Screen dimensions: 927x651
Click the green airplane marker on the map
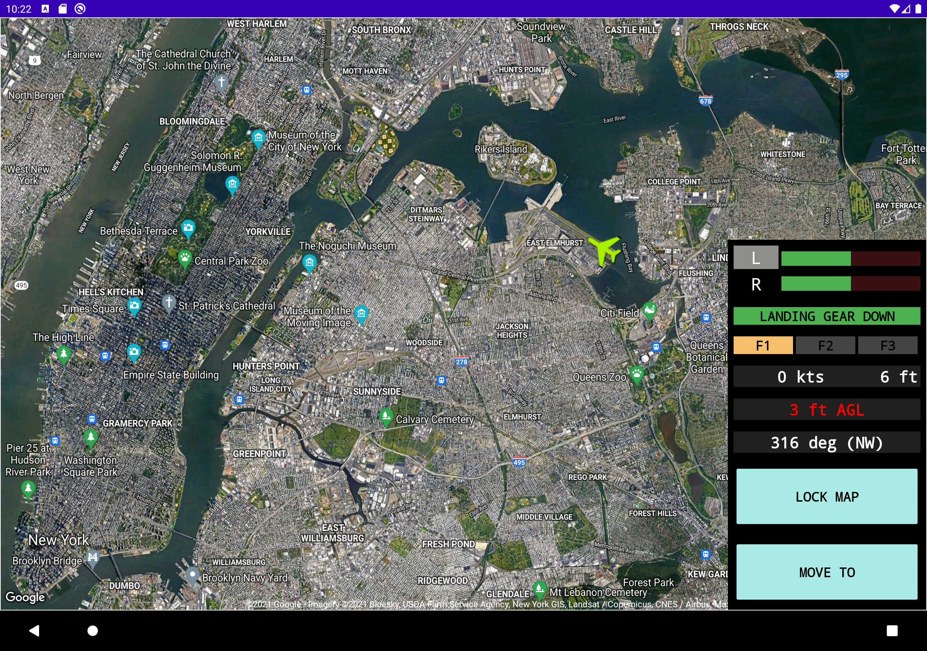(604, 251)
